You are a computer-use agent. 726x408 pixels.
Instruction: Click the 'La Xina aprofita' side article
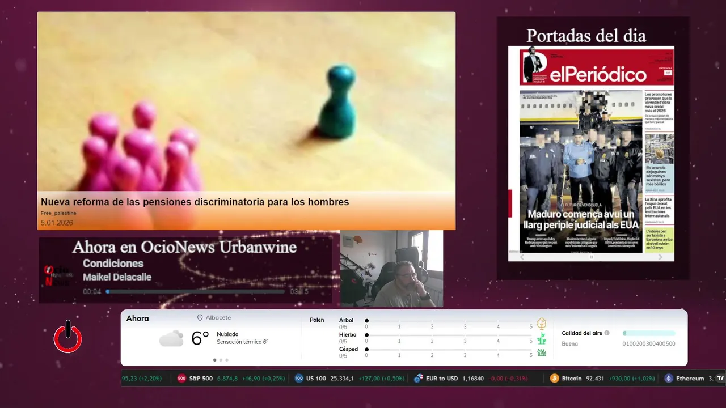pyautogui.click(x=659, y=210)
